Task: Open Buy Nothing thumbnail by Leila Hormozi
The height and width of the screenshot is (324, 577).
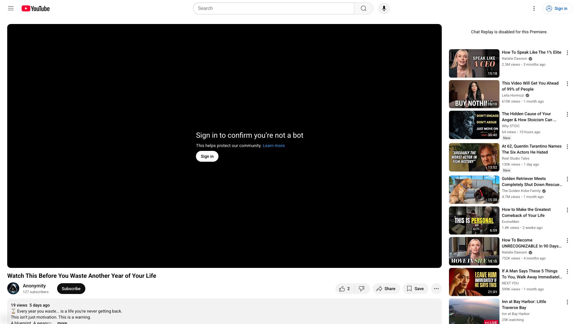Action: 474,94
